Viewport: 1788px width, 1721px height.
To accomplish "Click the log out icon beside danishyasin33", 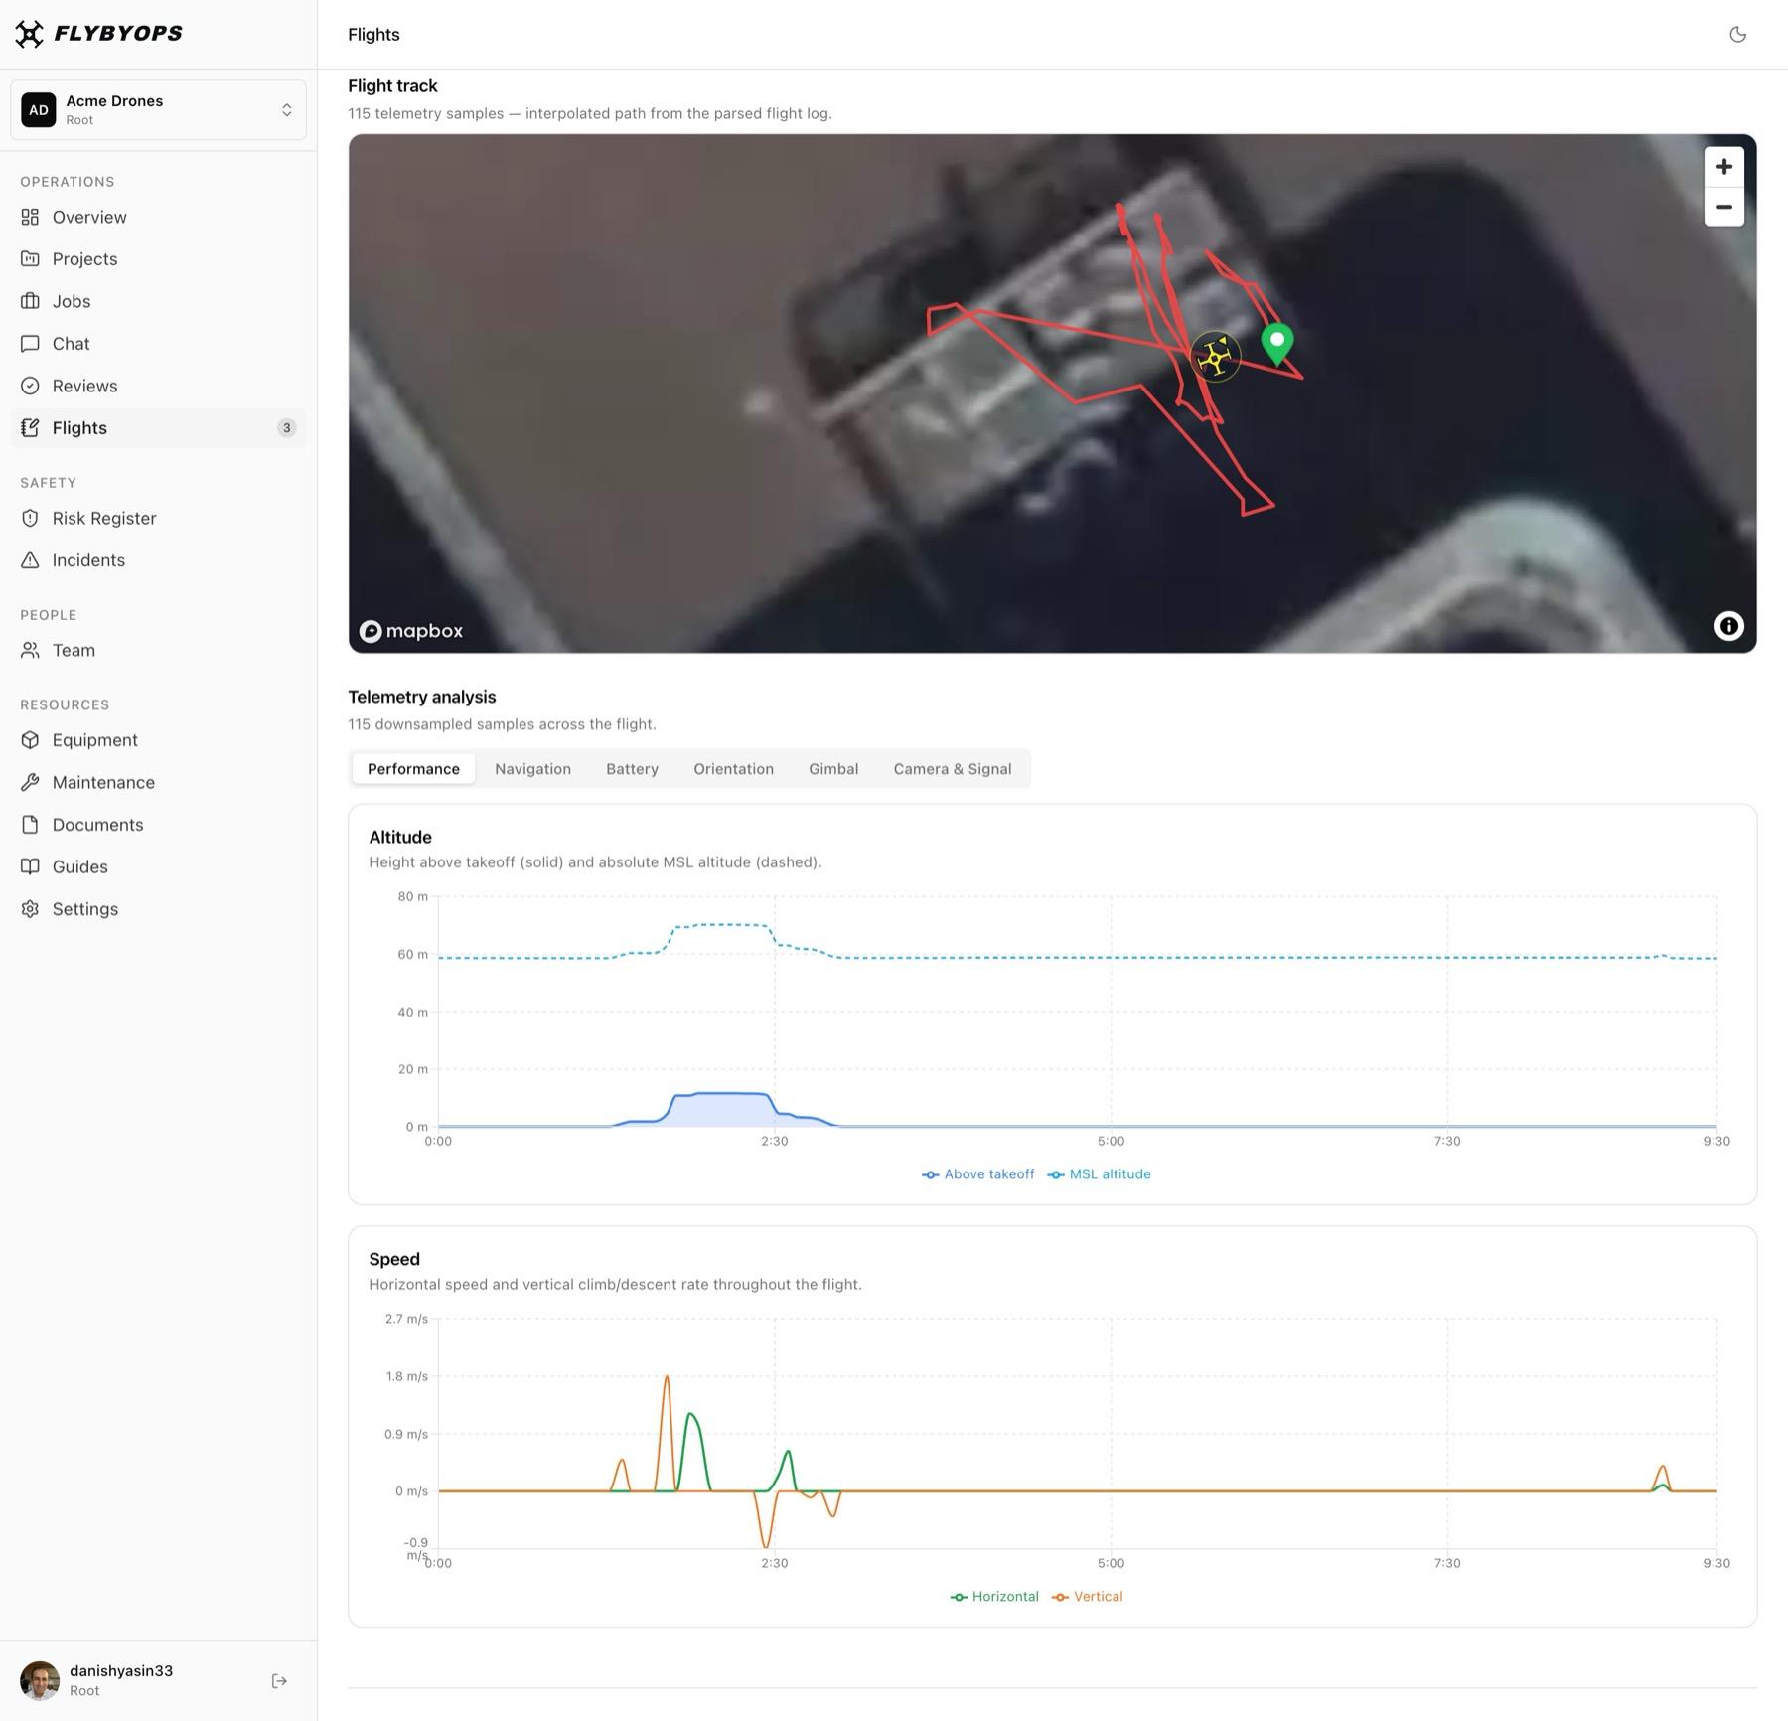I will click(279, 1681).
